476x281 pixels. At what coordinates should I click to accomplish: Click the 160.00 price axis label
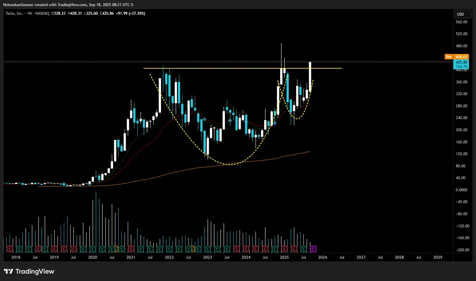(x=462, y=142)
